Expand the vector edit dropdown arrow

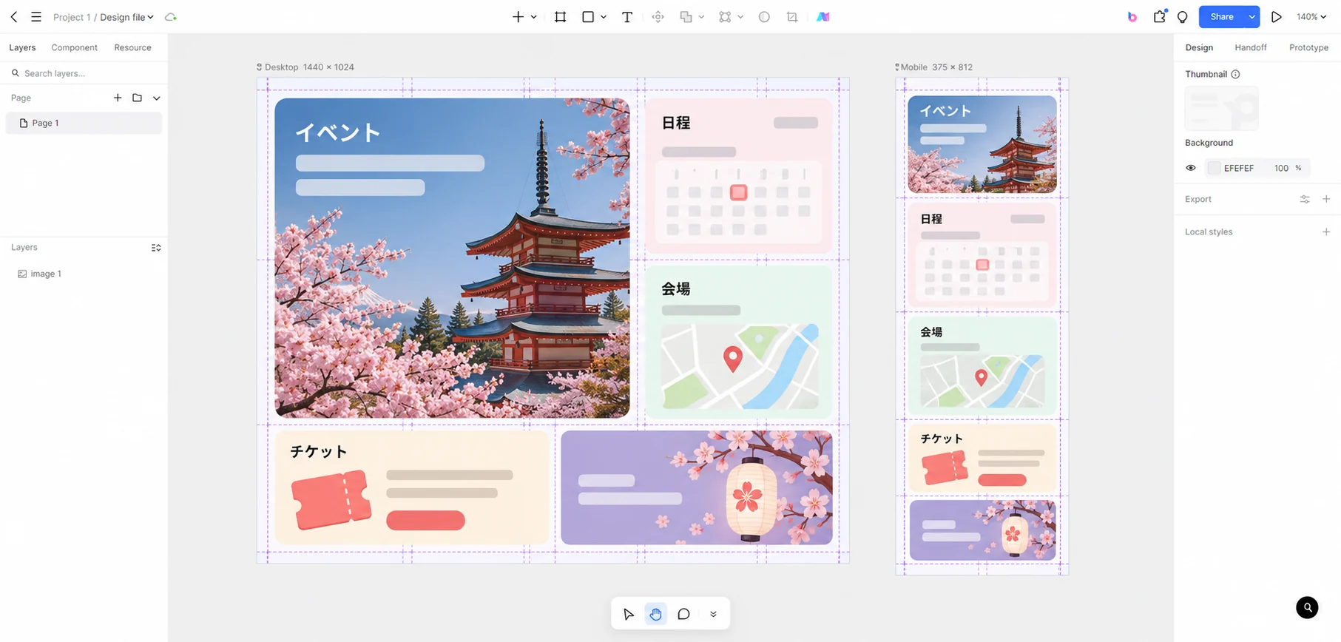[740, 17]
